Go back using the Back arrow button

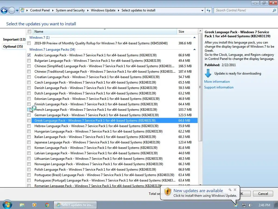(x=4, y=11)
